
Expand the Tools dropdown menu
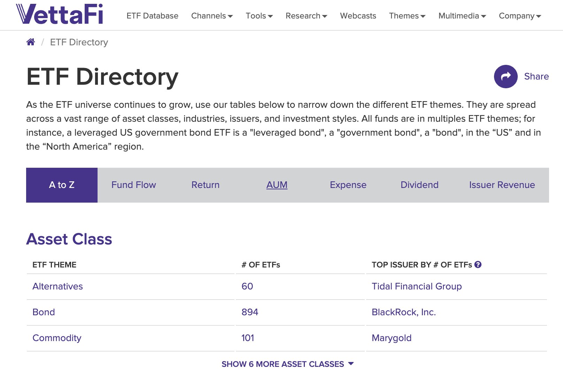pyautogui.click(x=259, y=16)
